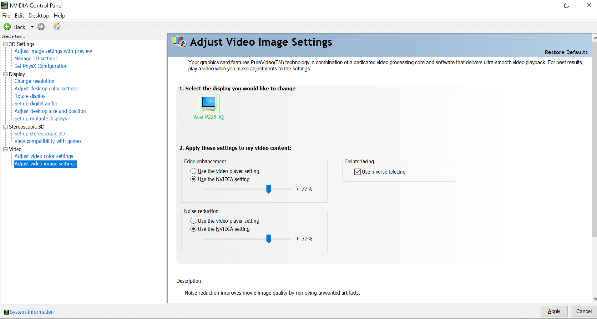Open the Desktop menu
Image resolution: width=597 pixels, height=319 pixels.
click(39, 16)
